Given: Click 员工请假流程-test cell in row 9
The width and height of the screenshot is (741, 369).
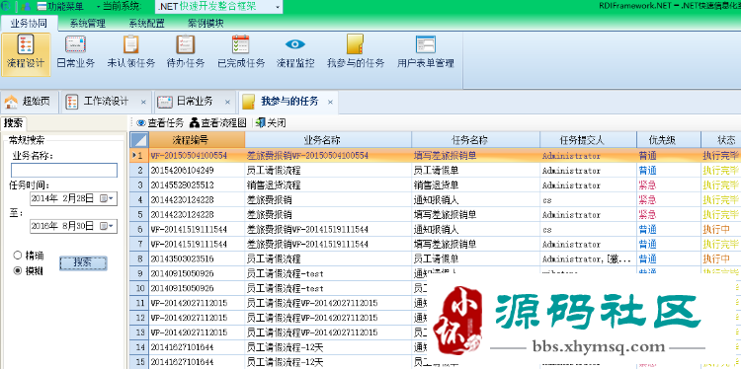Looking at the screenshot, I should (328, 273).
